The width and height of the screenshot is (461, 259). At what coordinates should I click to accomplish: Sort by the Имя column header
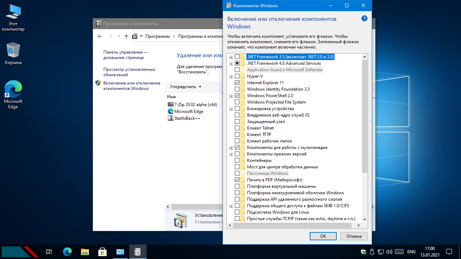click(171, 97)
